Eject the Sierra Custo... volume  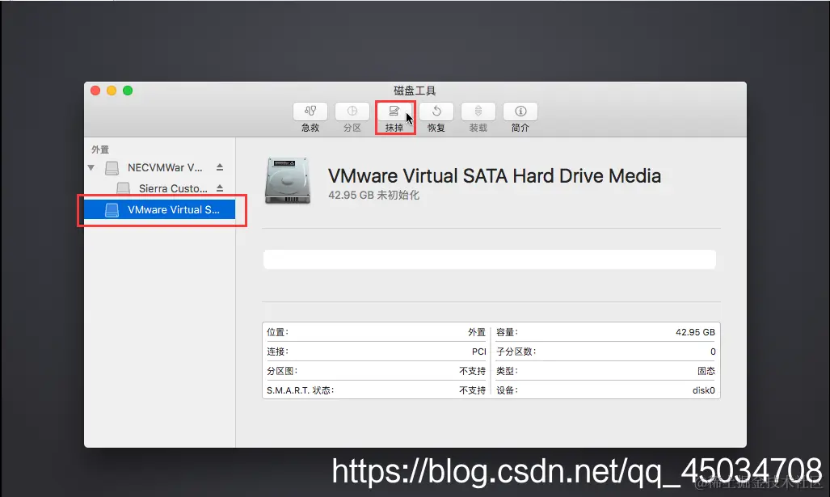point(220,188)
